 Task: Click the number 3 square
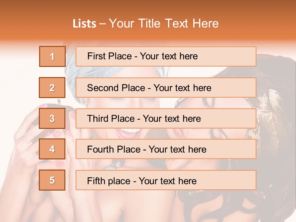(52, 118)
